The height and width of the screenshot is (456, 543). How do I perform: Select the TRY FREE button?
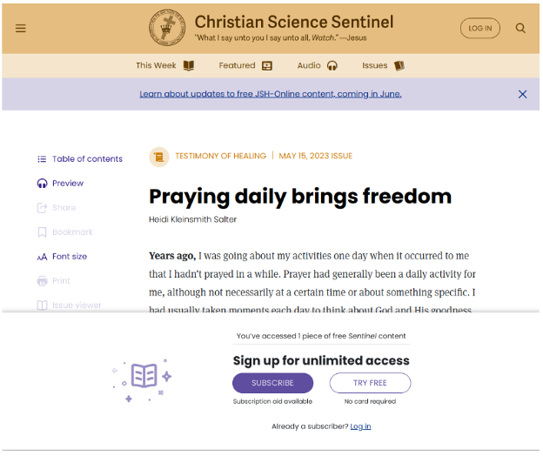[x=370, y=383]
